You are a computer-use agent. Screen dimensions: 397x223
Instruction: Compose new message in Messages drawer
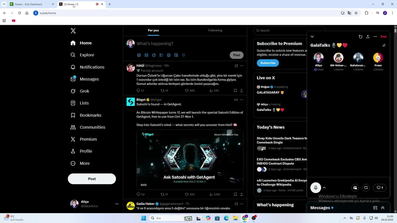pos(375,208)
